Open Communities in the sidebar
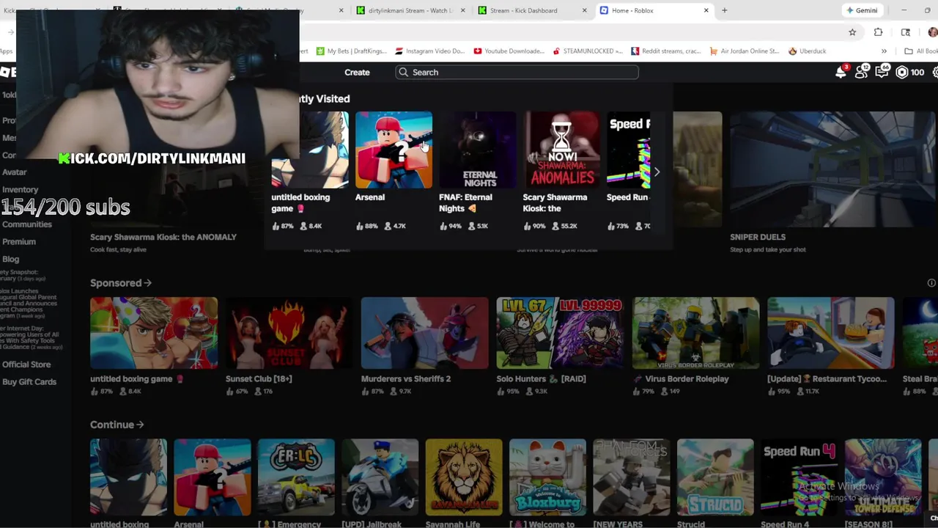The width and height of the screenshot is (938, 528). pos(27,224)
